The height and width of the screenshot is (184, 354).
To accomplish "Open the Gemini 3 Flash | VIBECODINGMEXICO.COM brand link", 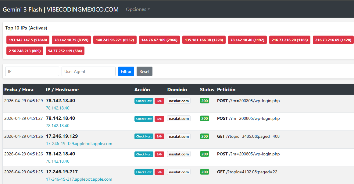I will click(61, 9).
